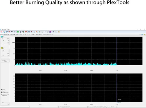This screenshot has width=146, height=108.
Task: Click the red circular icon starting the toolbar
Action: tap(1, 32)
